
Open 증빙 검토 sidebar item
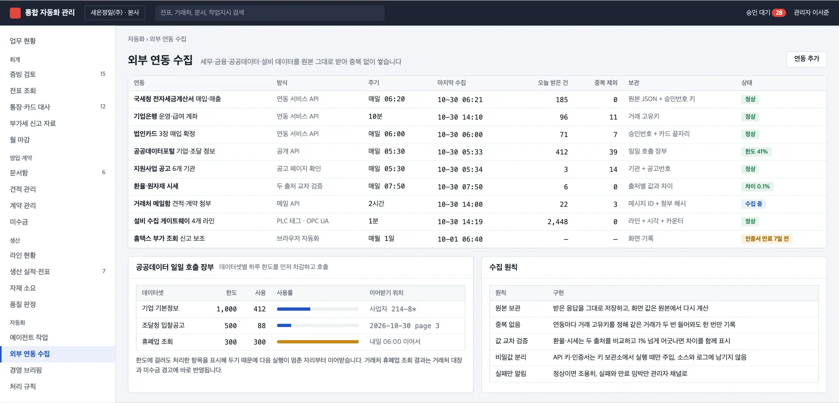(x=58, y=74)
